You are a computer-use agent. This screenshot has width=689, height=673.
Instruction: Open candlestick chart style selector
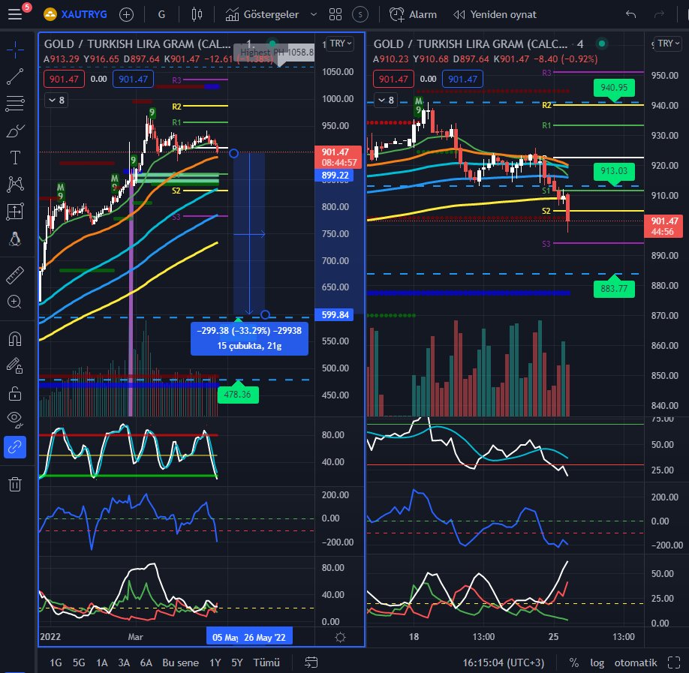pyautogui.click(x=197, y=14)
